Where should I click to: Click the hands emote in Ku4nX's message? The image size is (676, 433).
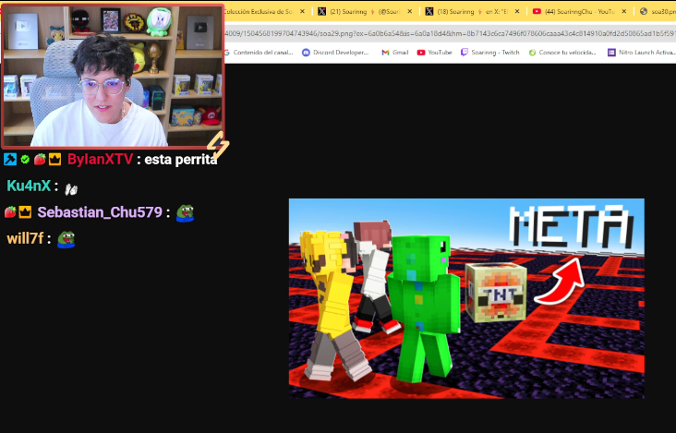(71, 188)
